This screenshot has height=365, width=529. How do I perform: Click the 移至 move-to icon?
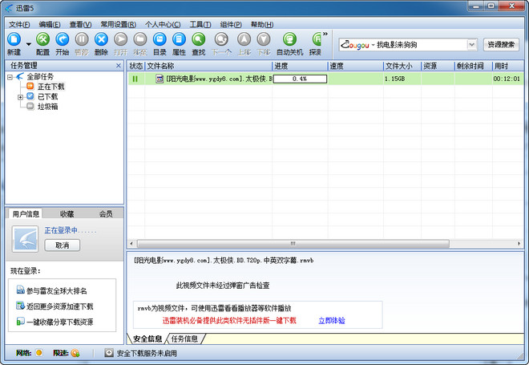140,40
